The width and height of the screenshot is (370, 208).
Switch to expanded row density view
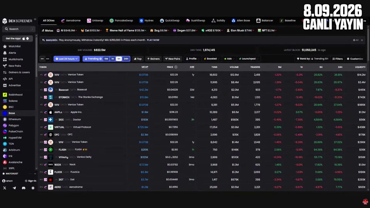pyautogui.click(x=48, y=59)
